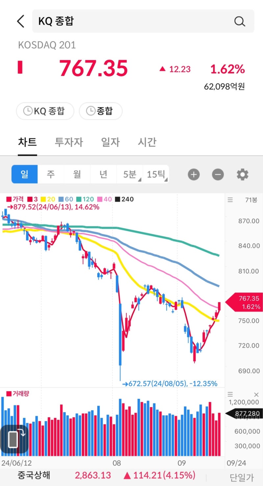Open chart settings gear icon
The height and width of the screenshot is (486, 263).
click(243, 174)
